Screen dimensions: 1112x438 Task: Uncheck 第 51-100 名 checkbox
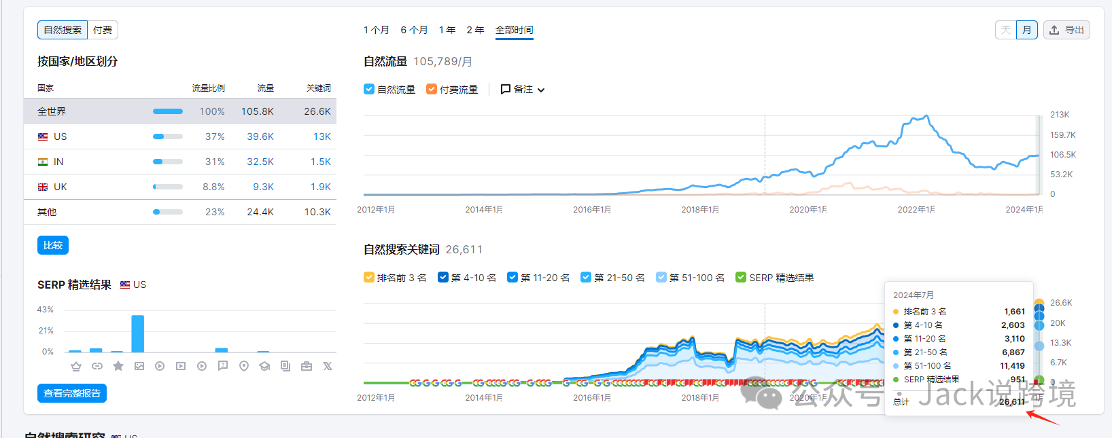(x=661, y=277)
